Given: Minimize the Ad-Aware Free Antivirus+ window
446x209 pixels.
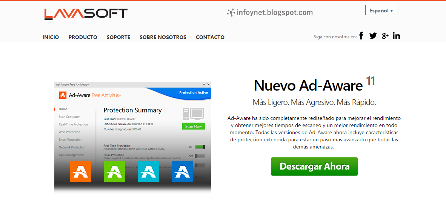Looking at the screenshot, I should [x=204, y=85].
